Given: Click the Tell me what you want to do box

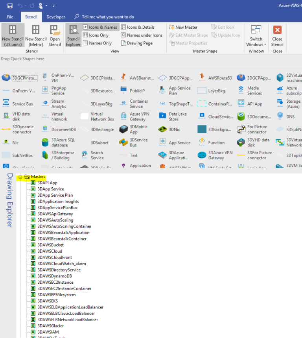Looking at the screenshot, I should tap(105, 17).
